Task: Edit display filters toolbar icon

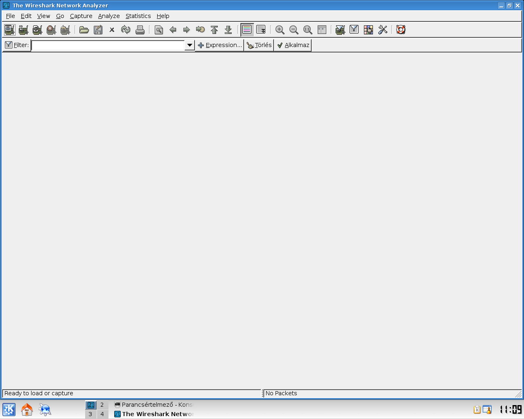Action: pyautogui.click(x=354, y=29)
